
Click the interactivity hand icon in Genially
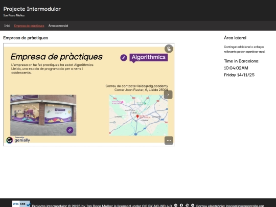pyautogui.click(x=169, y=49)
